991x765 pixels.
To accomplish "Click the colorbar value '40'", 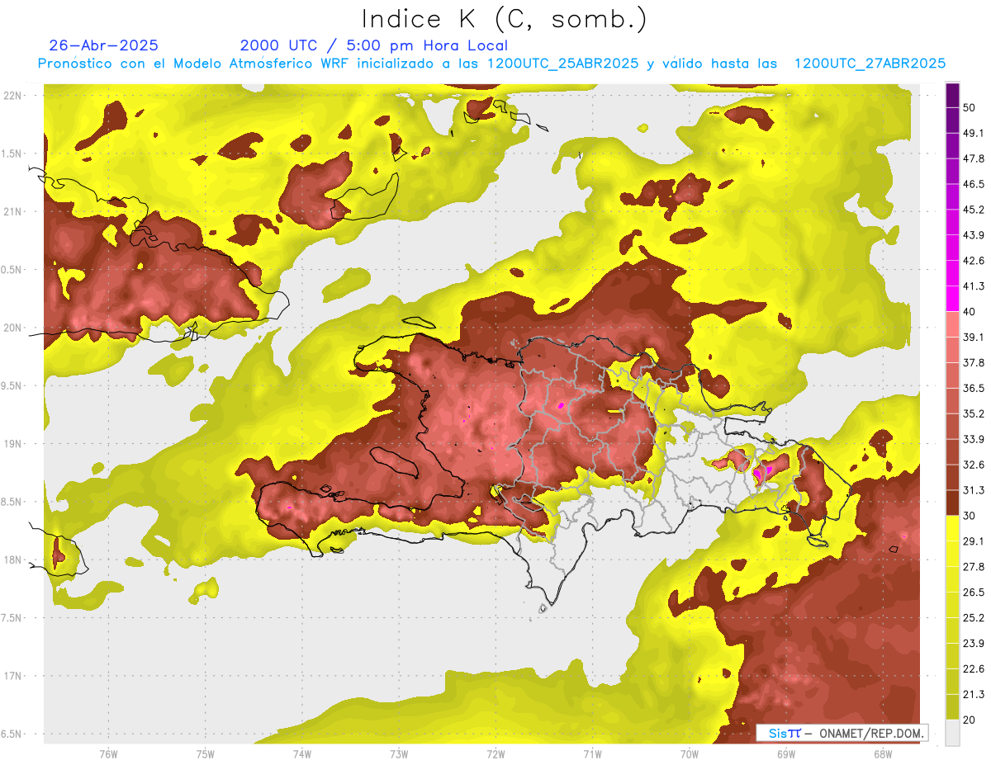I will pyautogui.click(x=970, y=312).
